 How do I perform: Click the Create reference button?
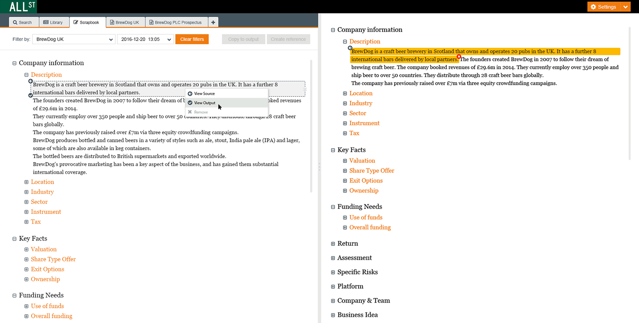coord(288,39)
